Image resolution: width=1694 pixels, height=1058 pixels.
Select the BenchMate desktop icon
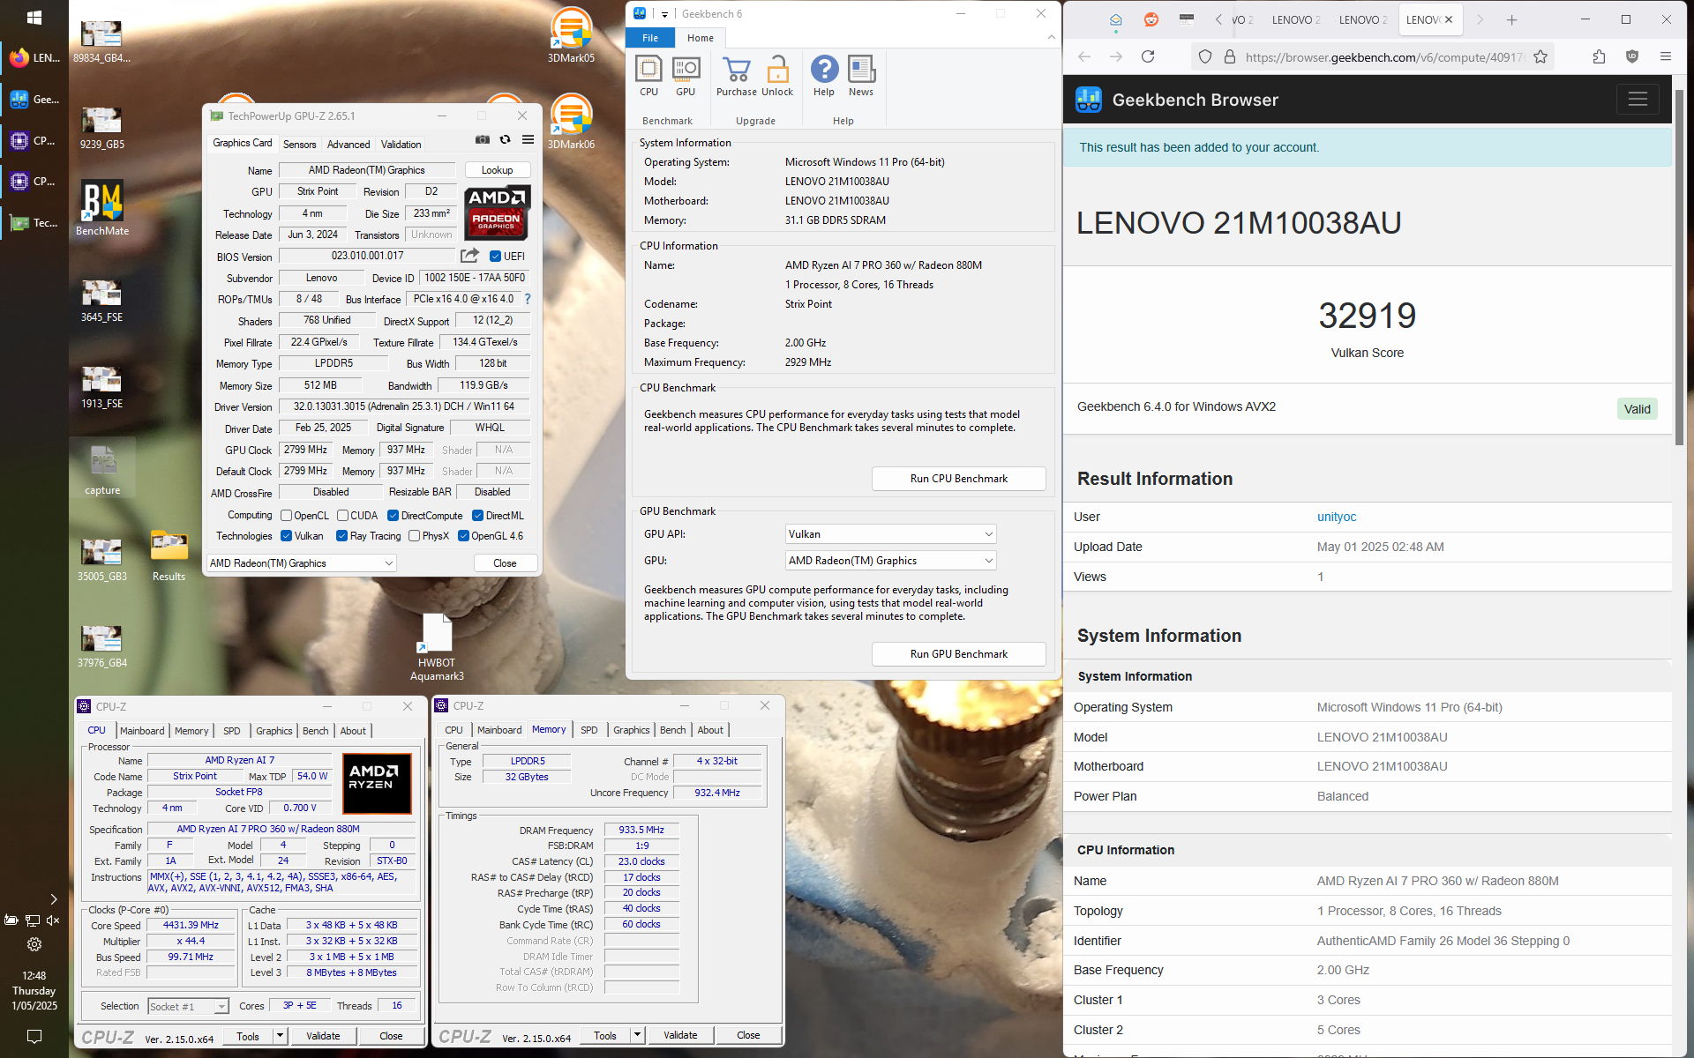coord(102,208)
